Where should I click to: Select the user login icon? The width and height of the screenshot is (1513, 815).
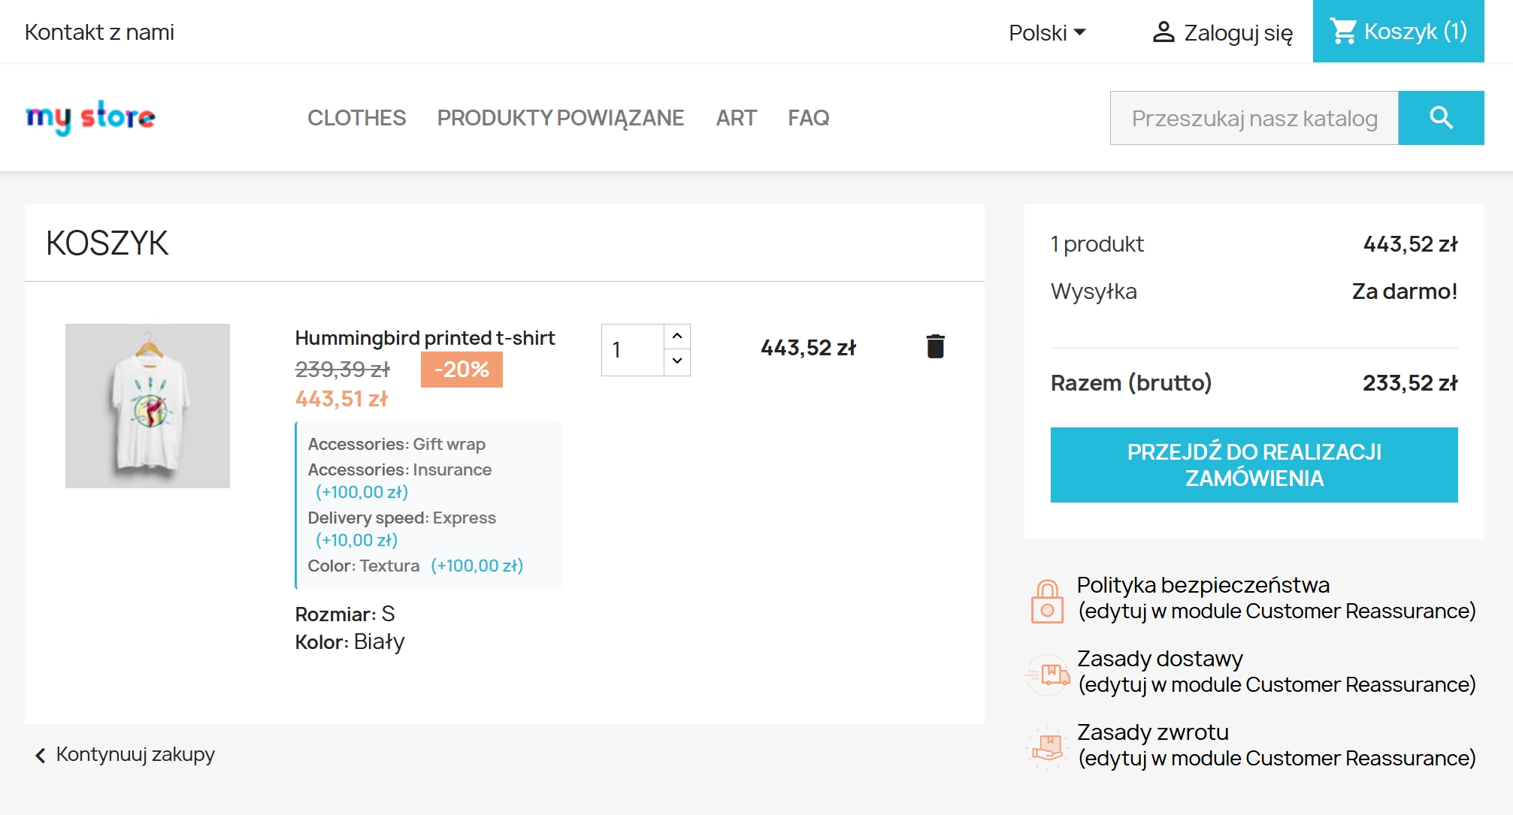point(1163,31)
